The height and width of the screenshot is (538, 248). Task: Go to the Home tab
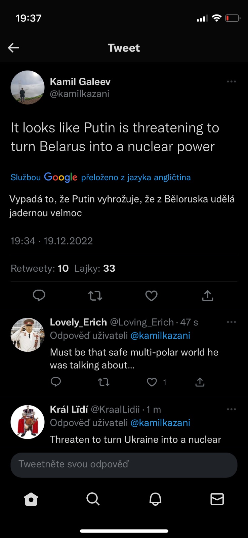[x=31, y=499]
